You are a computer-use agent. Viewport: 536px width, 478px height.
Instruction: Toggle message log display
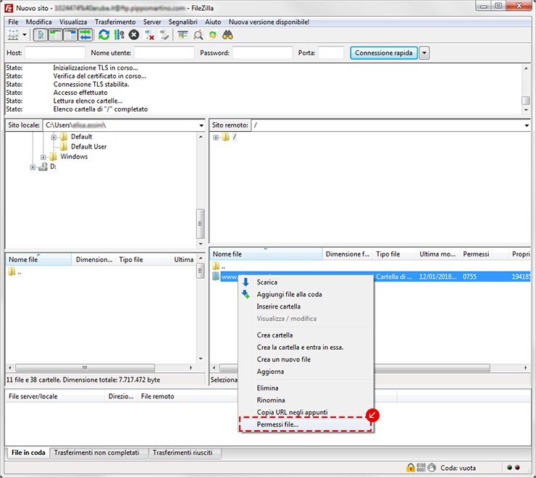(x=41, y=35)
